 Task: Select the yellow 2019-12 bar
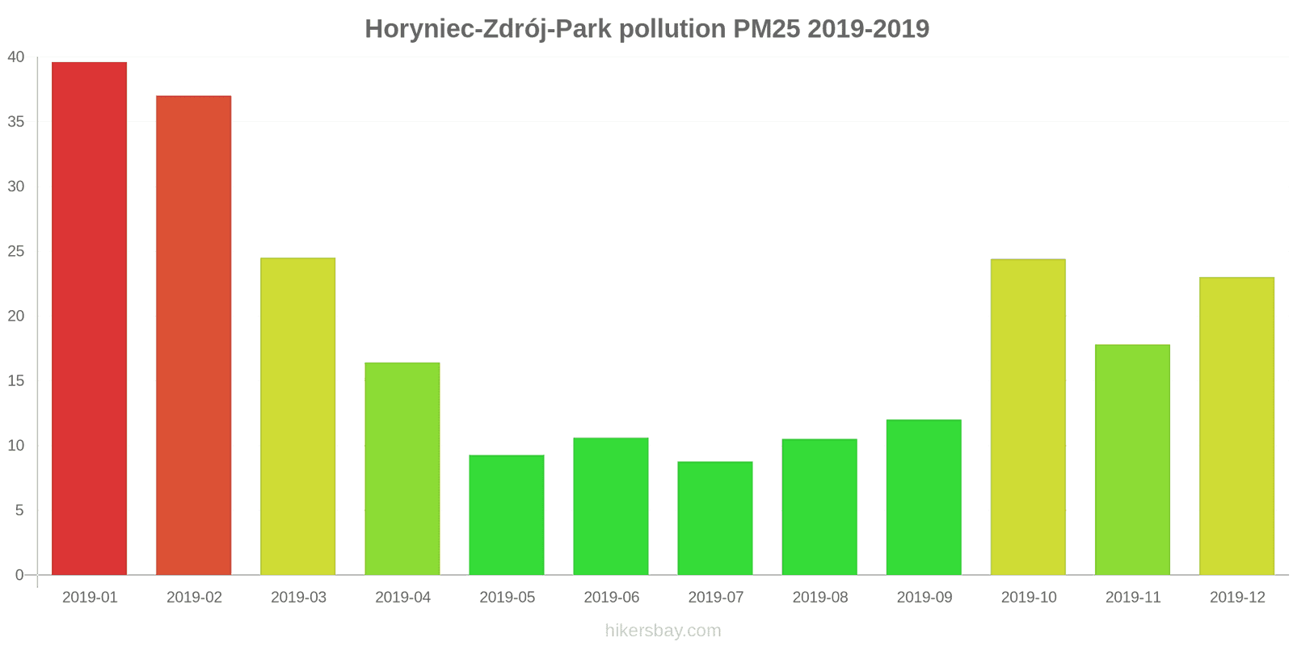click(1236, 426)
